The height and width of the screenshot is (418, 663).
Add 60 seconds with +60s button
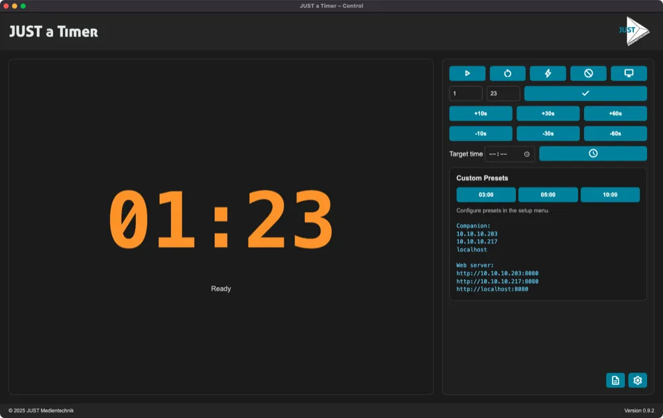[x=615, y=113]
